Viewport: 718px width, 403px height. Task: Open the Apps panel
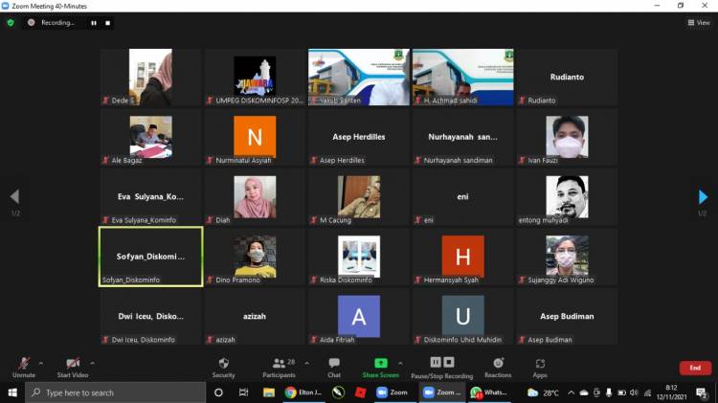click(x=540, y=364)
